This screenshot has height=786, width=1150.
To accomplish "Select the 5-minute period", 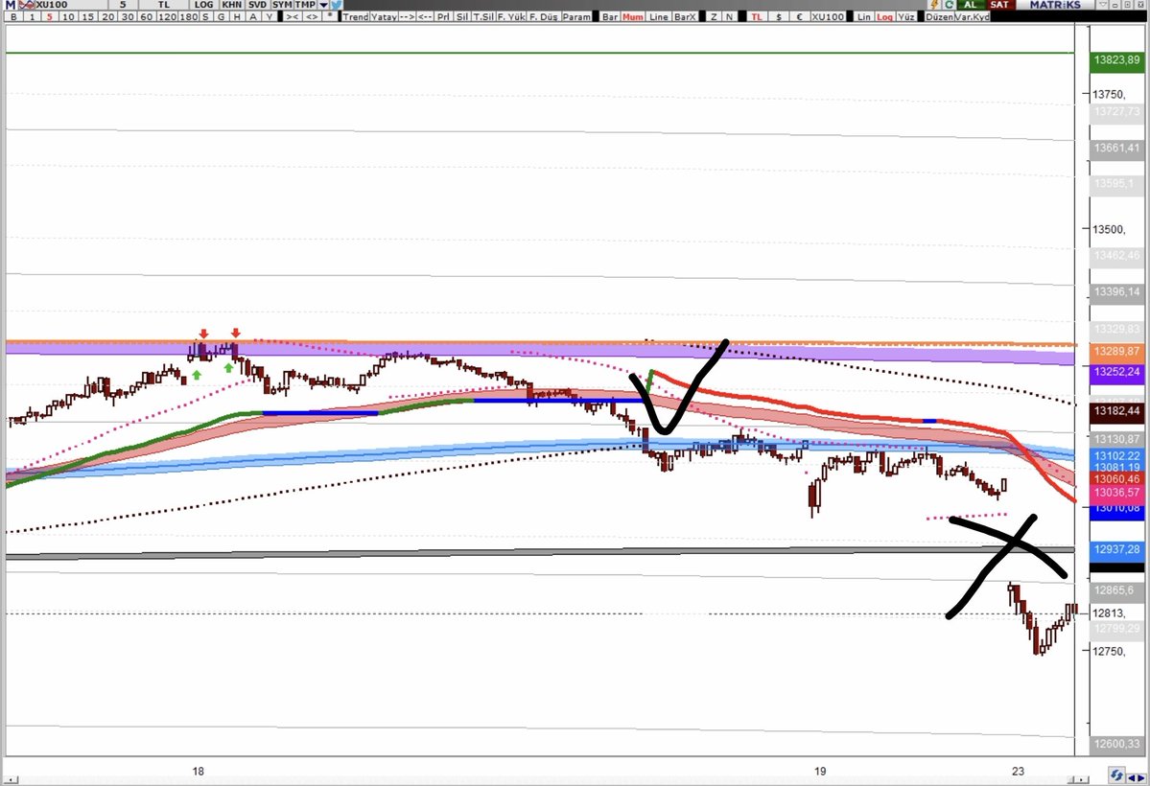I will click(50, 16).
